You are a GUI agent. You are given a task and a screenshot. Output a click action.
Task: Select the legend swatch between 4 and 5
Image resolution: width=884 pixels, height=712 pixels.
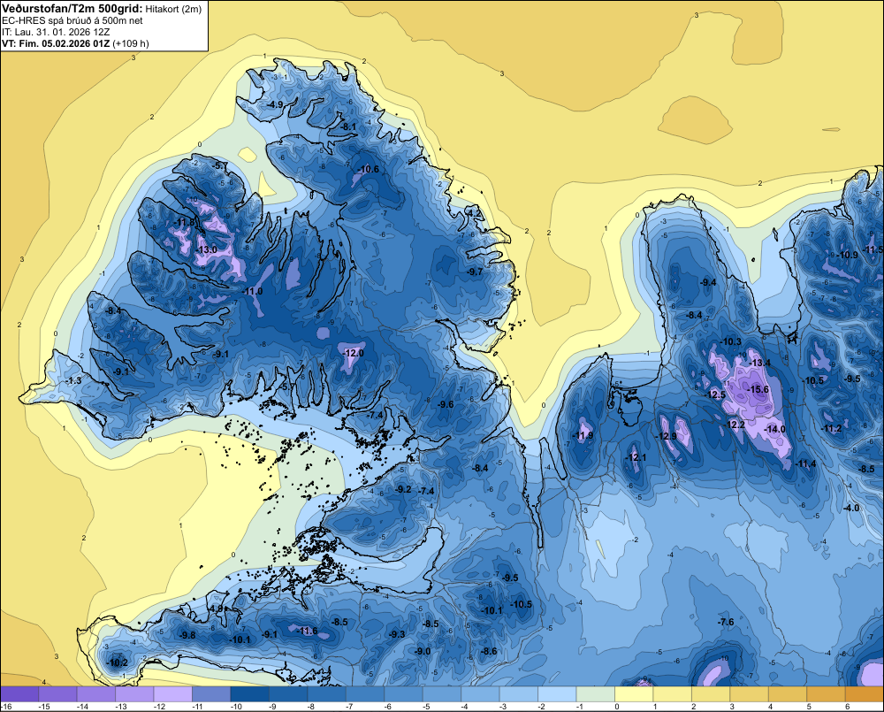(x=788, y=694)
